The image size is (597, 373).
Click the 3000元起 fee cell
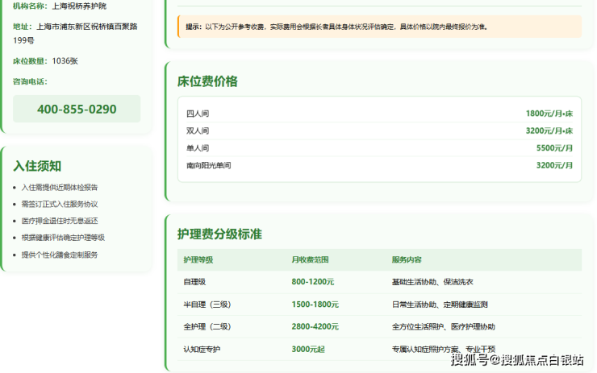coord(308,349)
